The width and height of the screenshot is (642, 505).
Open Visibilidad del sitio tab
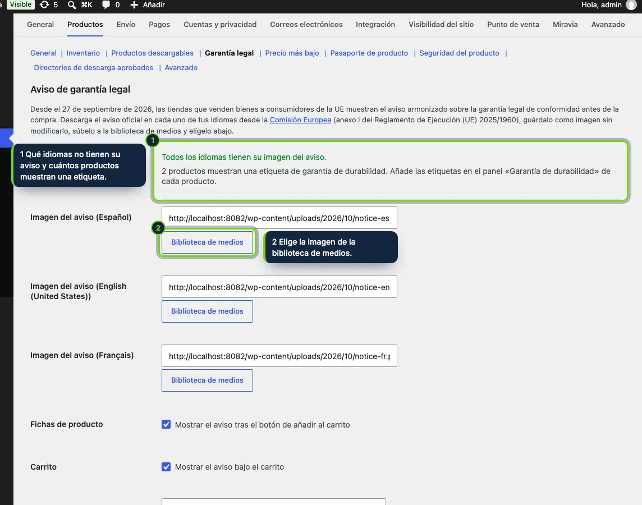[x=441, y=25]
